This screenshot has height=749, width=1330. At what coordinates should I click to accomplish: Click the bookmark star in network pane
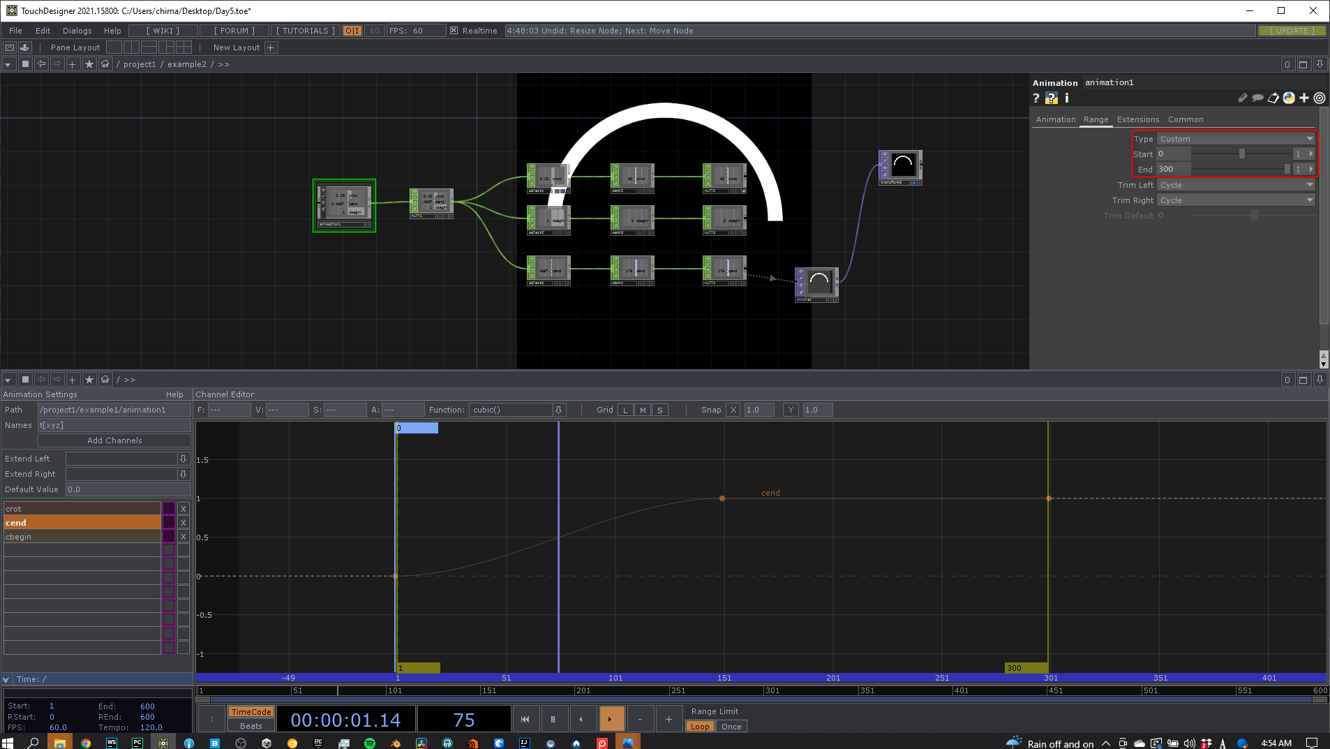tap(89, 64)
